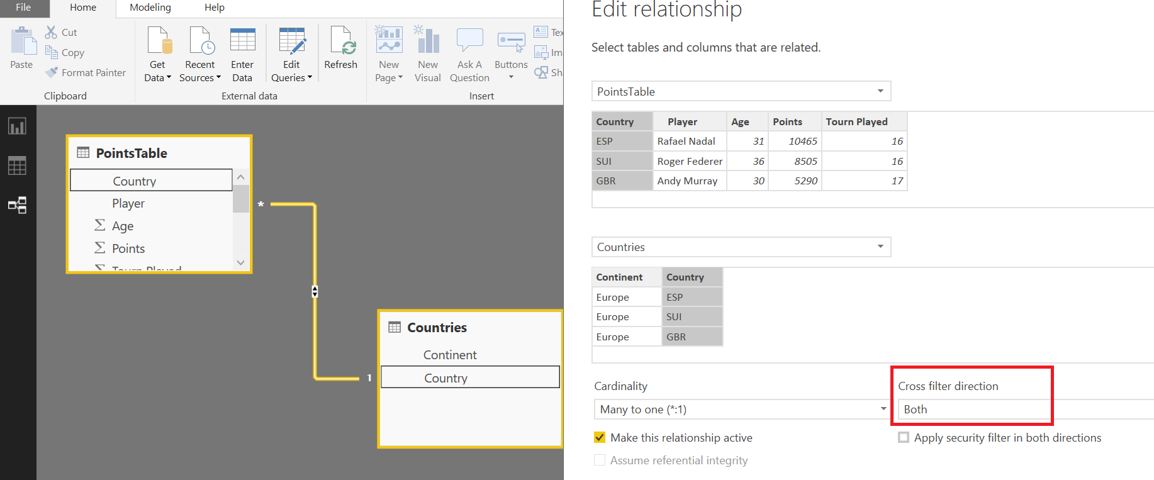The width and height of the screenshot is (1154, 480).
Task: Click PointsTable scrollbar down arrow
Action: [x=241, y=262]
